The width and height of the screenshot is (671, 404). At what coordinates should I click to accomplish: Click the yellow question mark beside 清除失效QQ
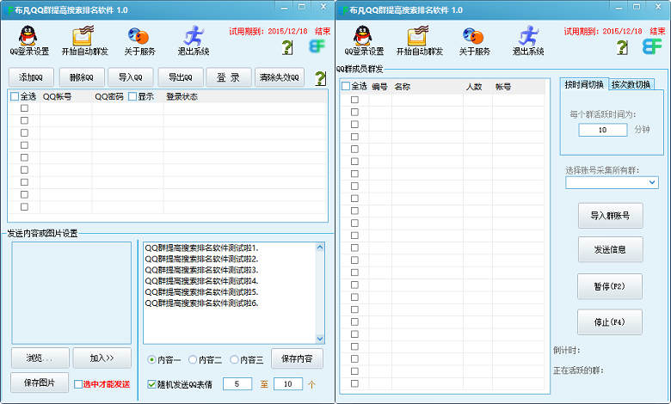(x=320, y=78)
